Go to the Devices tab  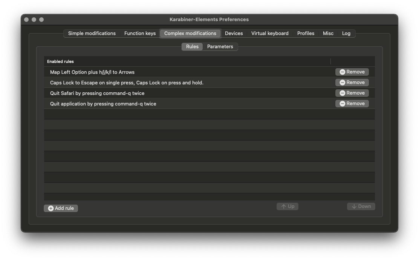click(234, 34)
